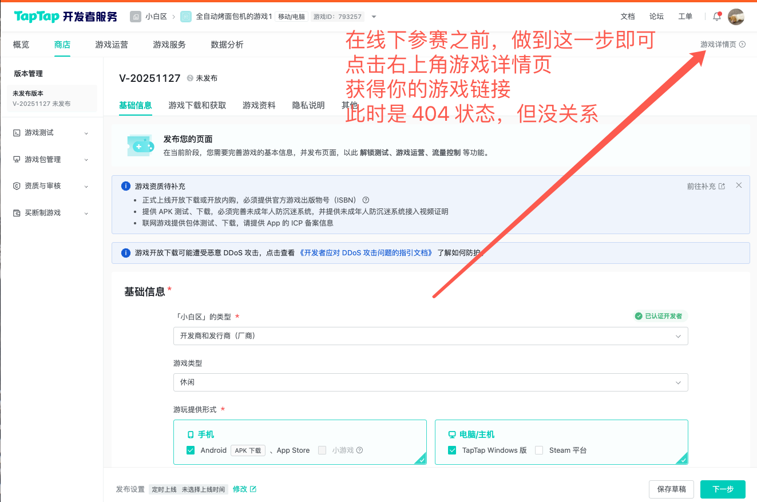
Task: Click the game icon beside game title
Action: [186, 17]
